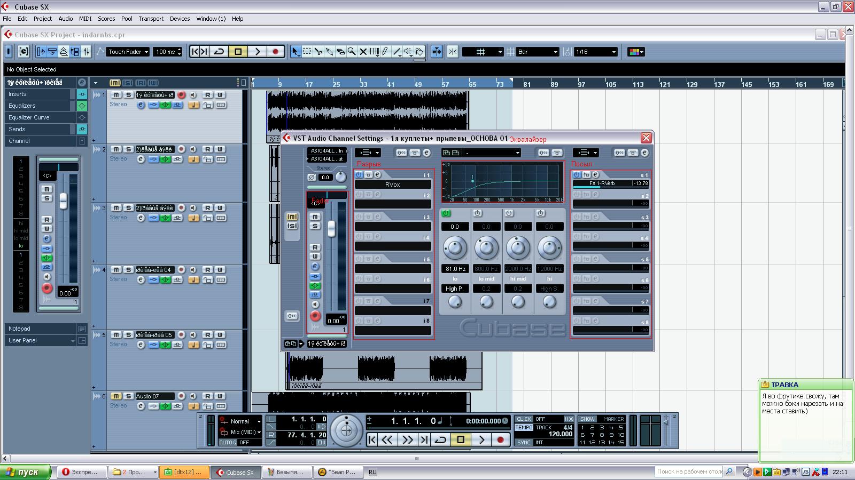Toggle Autoscroll button
Image resolution: width=855 pixels, height=480 pixels.
[437, 52]
